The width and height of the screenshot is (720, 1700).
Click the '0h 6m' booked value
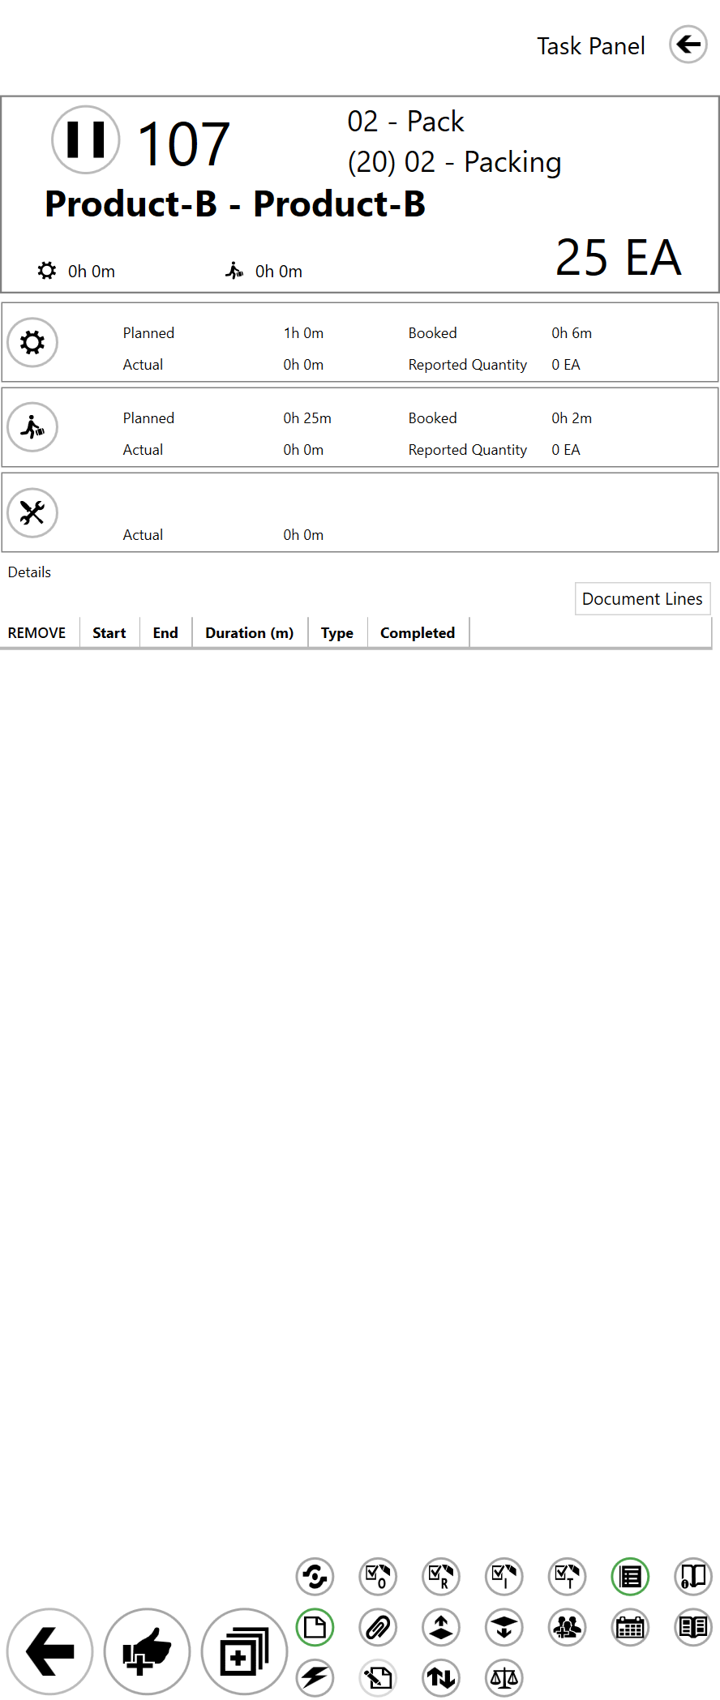pyautogui.click(x=572, y=333)
